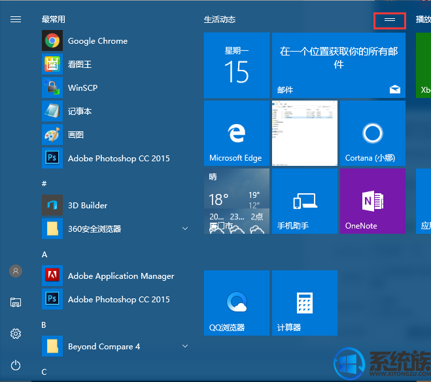Launch Adobe Application Manager
This screenshot has width=431, height=382.
tap(116, 276)
